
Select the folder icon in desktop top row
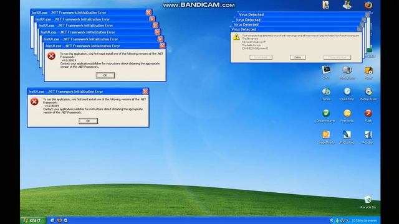(326, 5)
